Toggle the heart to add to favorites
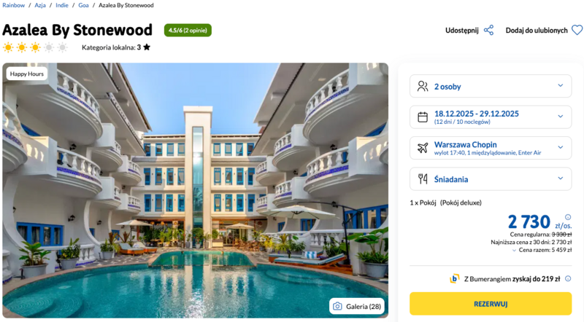584x322 pixels. click(x=577, y=31)
